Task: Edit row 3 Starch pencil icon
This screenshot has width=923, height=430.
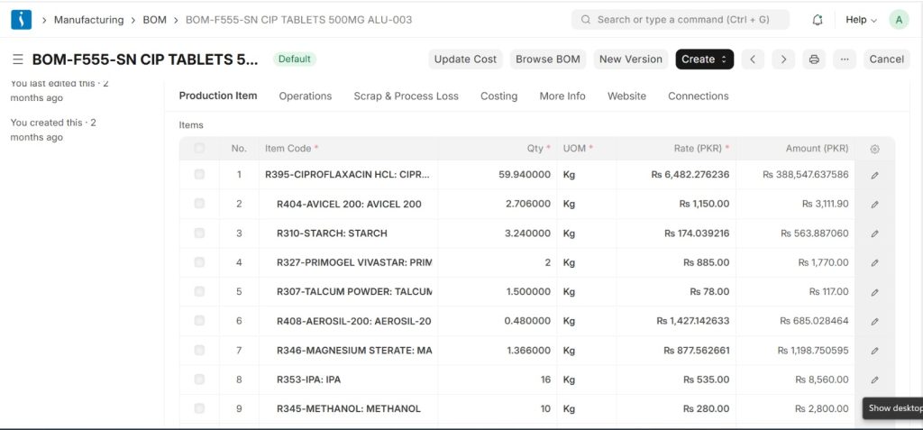Action: point(874,233)
